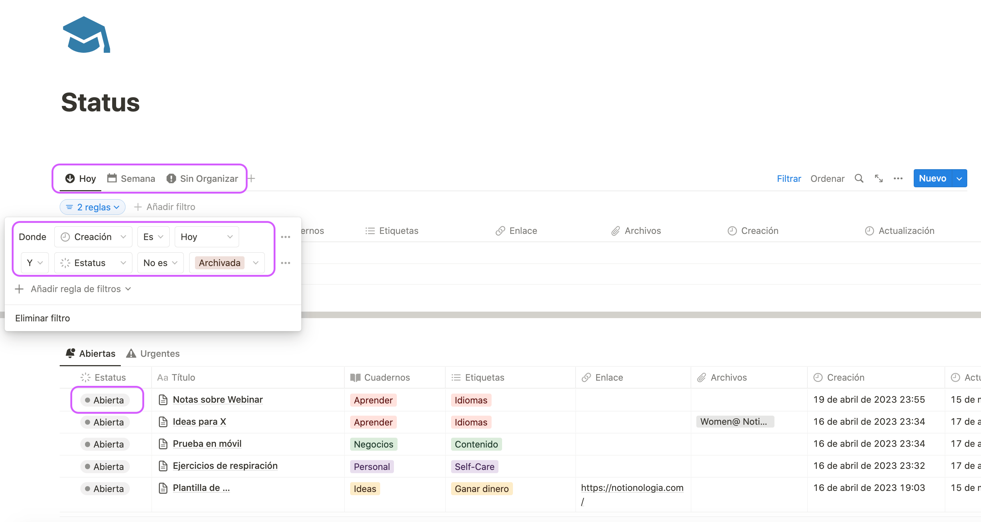Click Eliminar filtro
The width and height of the screenshot is (981, 522).
pos(43,318)
